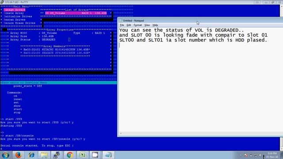
Task: Open the volume speaker tray icon
Action: pyautogui.click(x=260, y=155)
